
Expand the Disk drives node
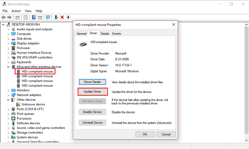tap(8, 39)
